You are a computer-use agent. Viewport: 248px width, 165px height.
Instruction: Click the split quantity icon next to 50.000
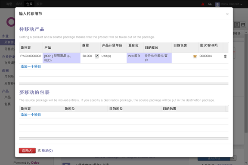point(97,56)
